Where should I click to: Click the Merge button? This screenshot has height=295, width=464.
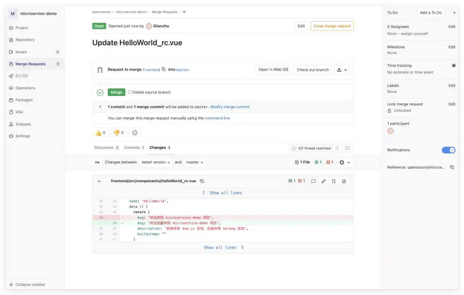116,92
